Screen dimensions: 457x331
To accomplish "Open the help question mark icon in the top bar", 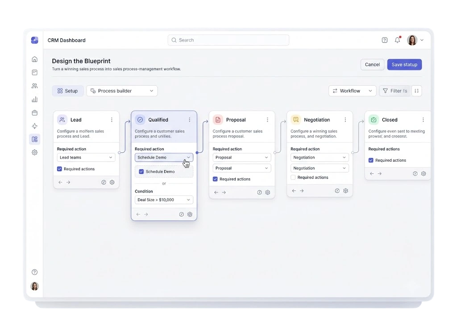I will coord(384,40).
